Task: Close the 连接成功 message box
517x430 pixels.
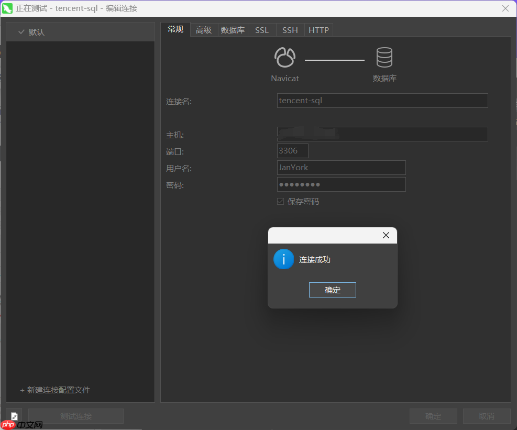Action: [386, 235]
